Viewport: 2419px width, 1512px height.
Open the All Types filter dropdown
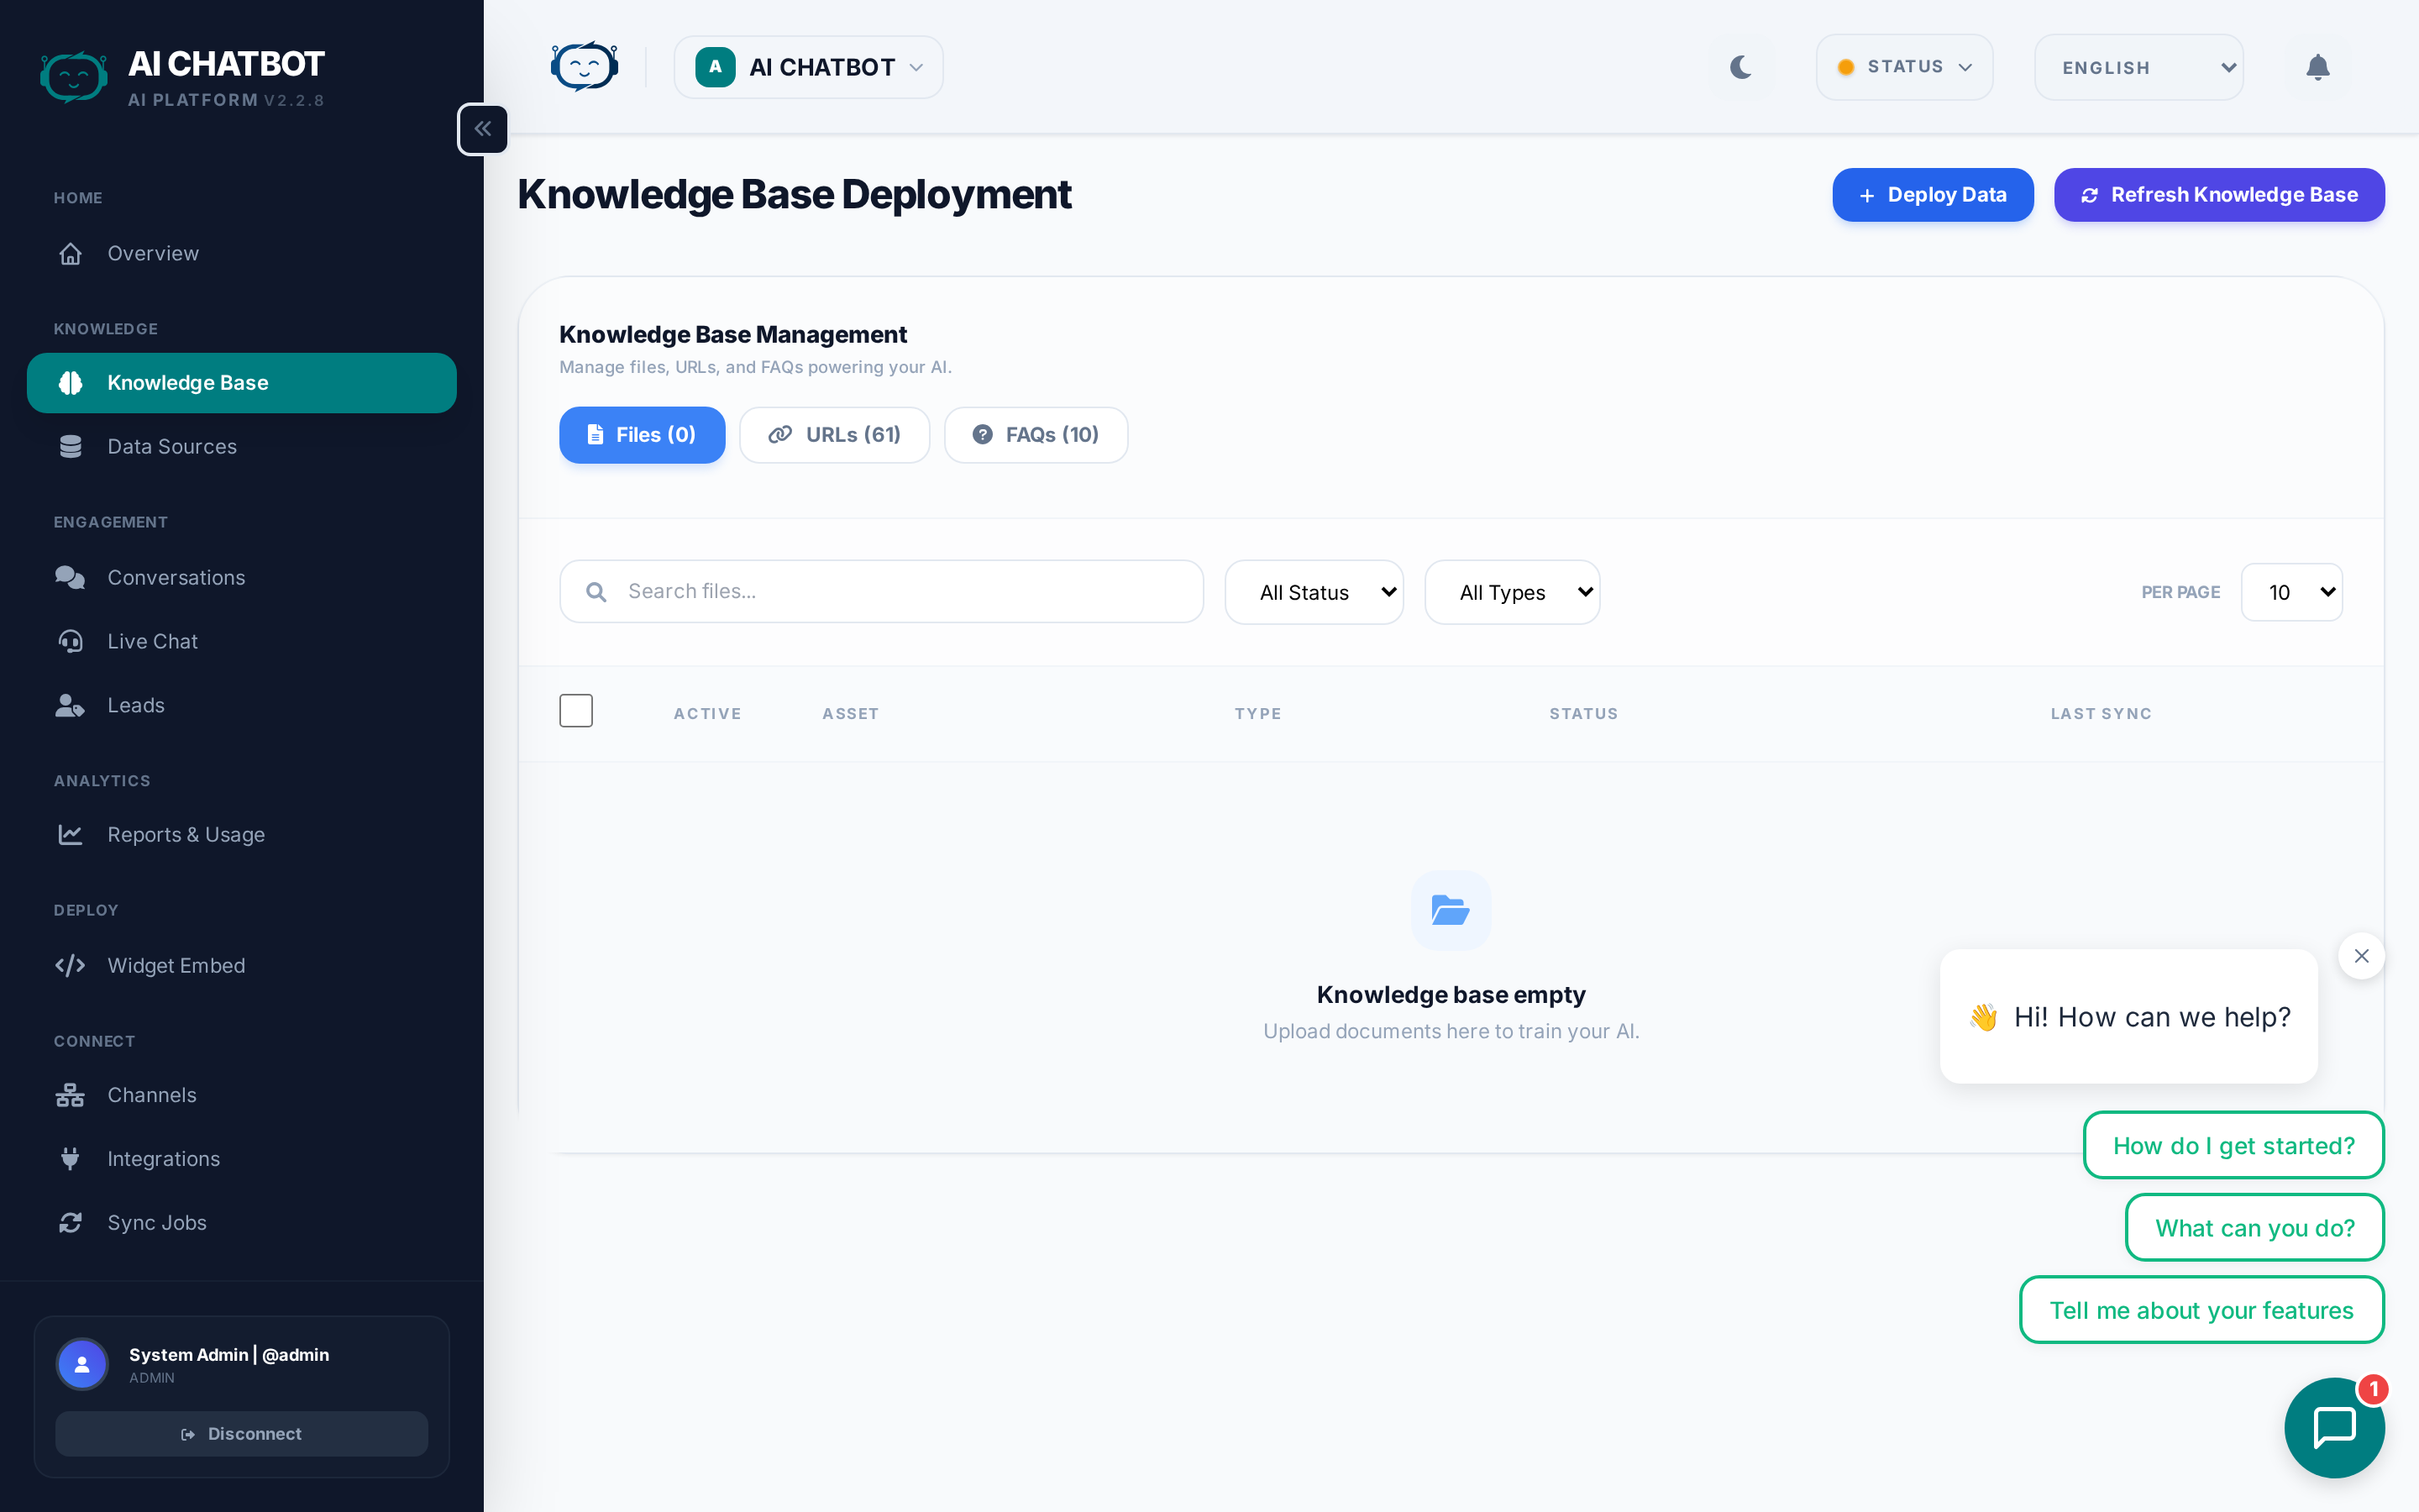[x=1511, y=592]
